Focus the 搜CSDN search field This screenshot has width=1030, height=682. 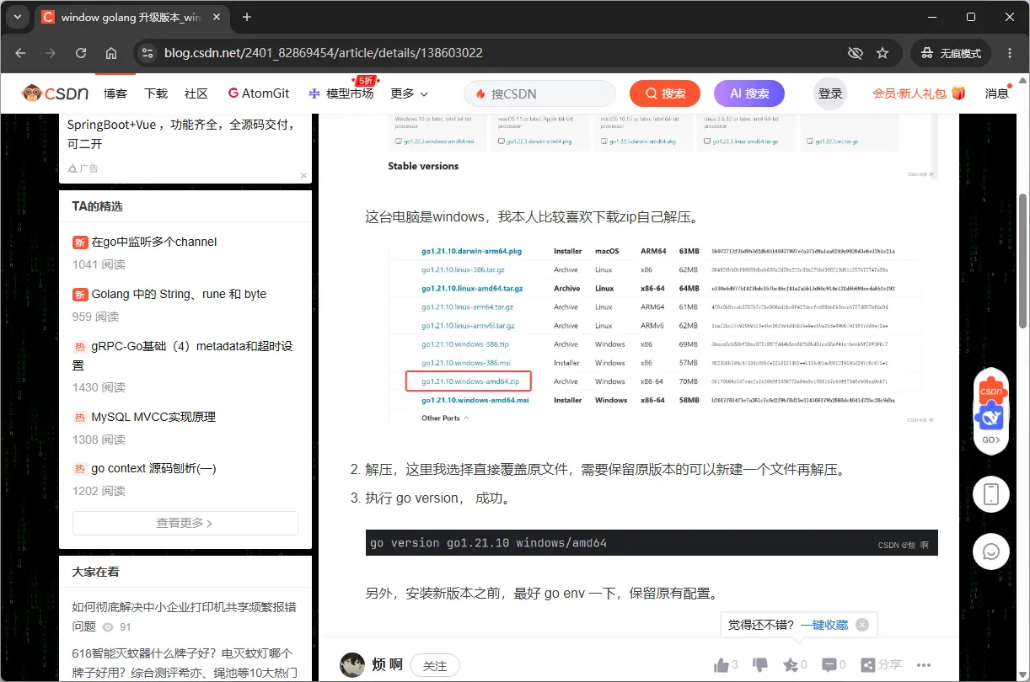(x=540, y=93)
